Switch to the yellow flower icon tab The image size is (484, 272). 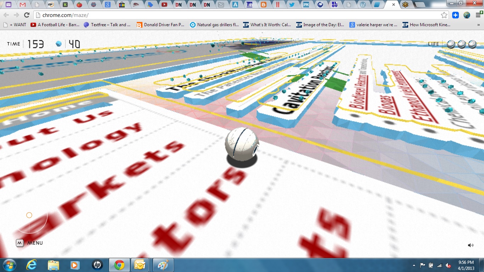(x=405, y=5)
